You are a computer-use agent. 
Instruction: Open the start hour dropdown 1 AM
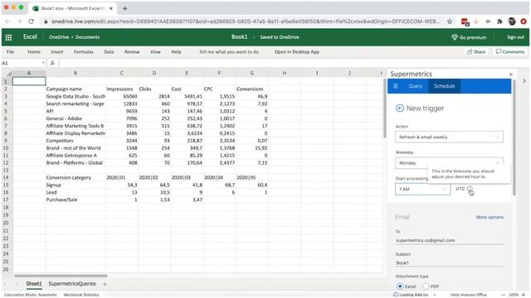[x=422, y=190]
